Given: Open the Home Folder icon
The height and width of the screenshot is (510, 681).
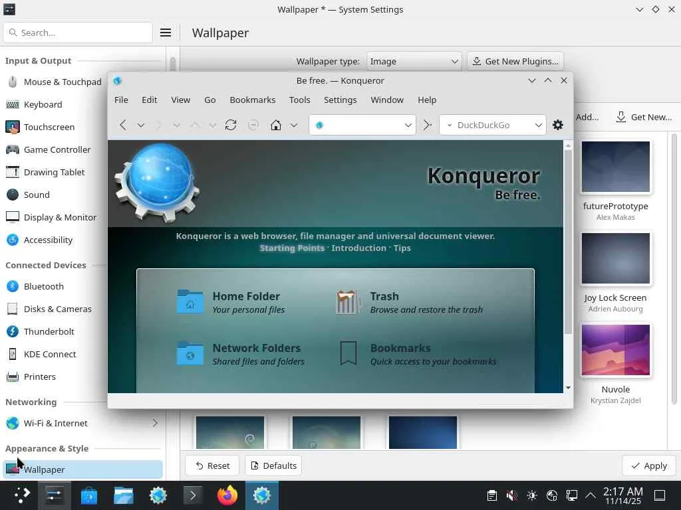Looking at the screenshot, I should point(190,301).
